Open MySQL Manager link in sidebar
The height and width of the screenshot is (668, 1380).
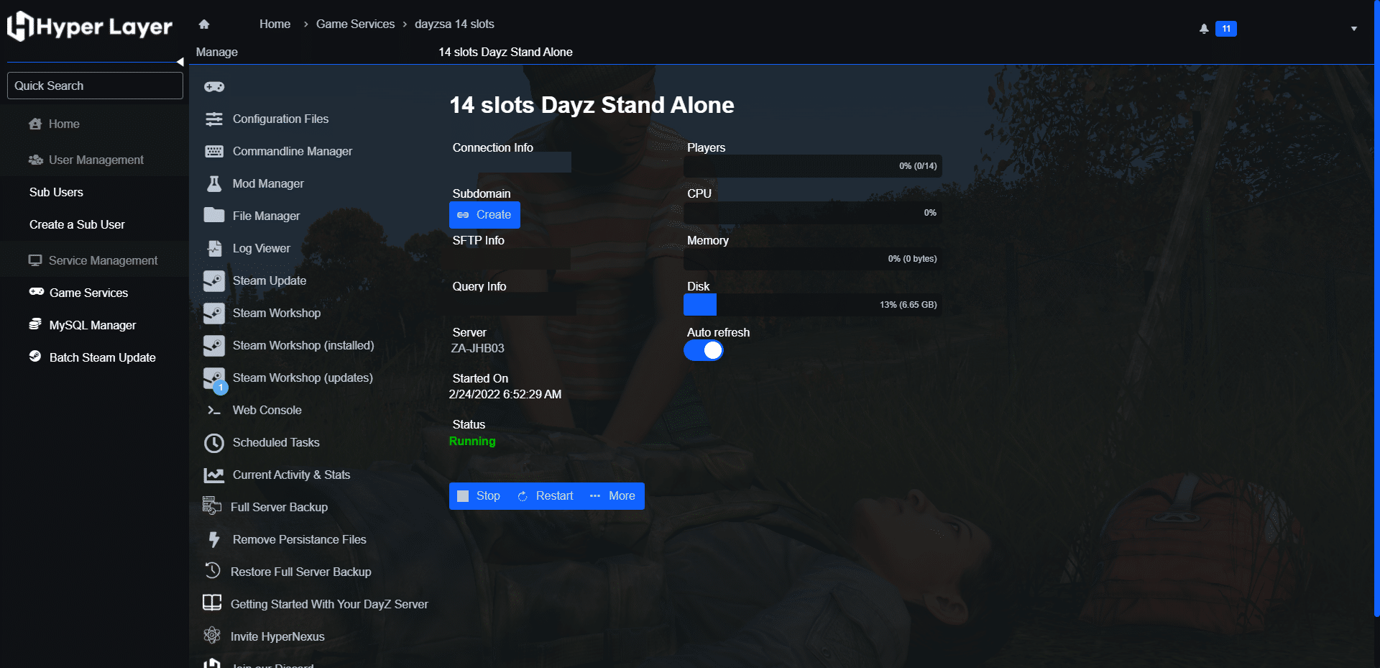(x=93, y=325)
